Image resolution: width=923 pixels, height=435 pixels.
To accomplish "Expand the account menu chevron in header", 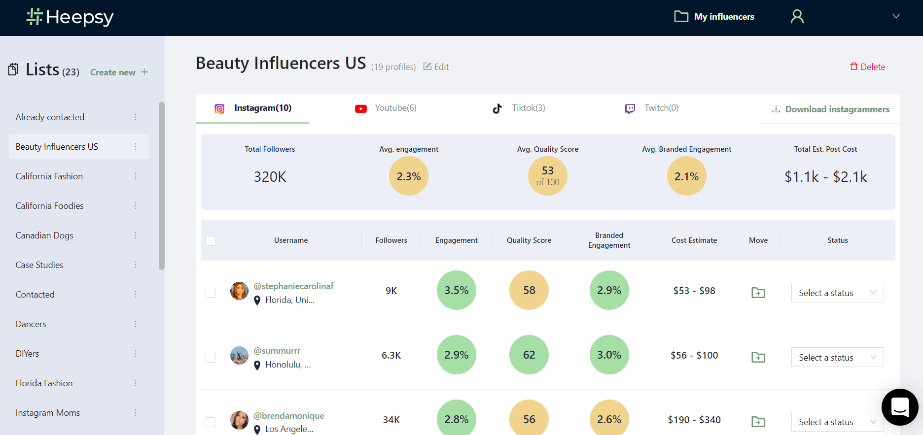I will click(x=896, y=16).
